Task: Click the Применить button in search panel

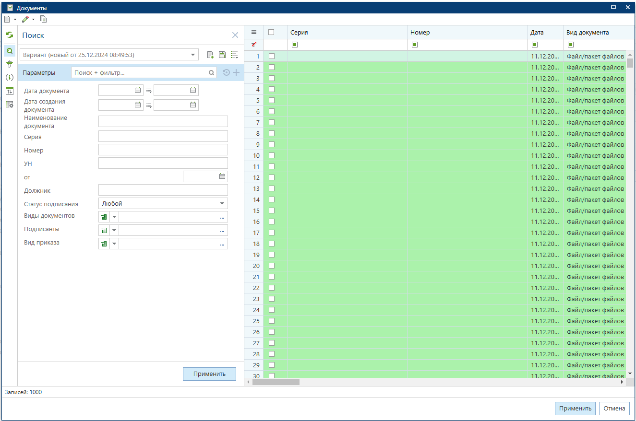Action: pyautogui.click(x=209, y=374)
